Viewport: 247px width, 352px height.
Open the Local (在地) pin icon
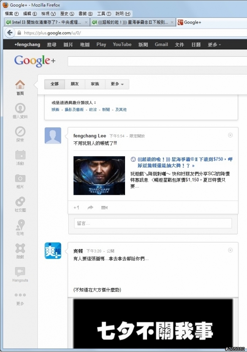20,227
